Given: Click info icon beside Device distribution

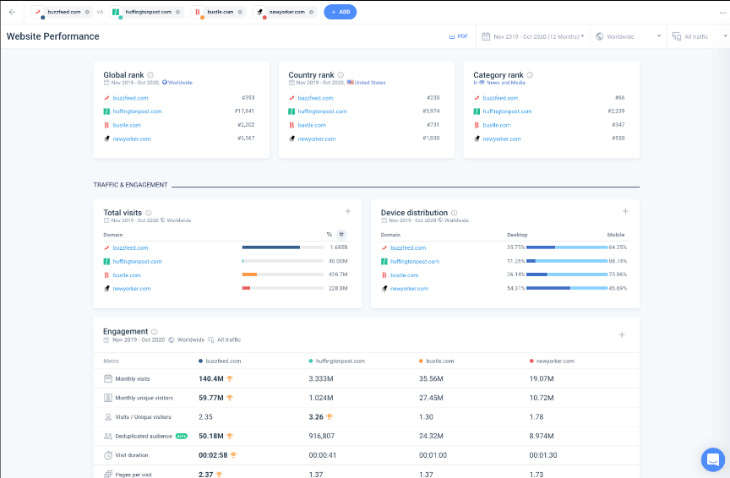Looking at the screenshot, I should [454, 213].
